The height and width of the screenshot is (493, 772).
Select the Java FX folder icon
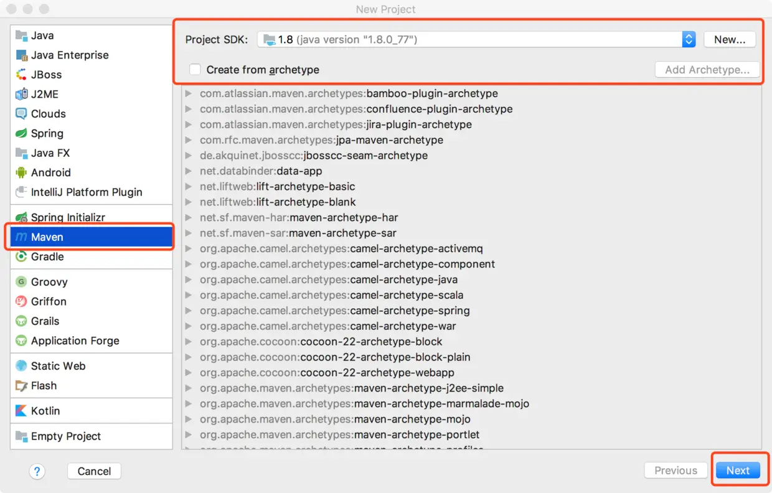pos(21,153)
